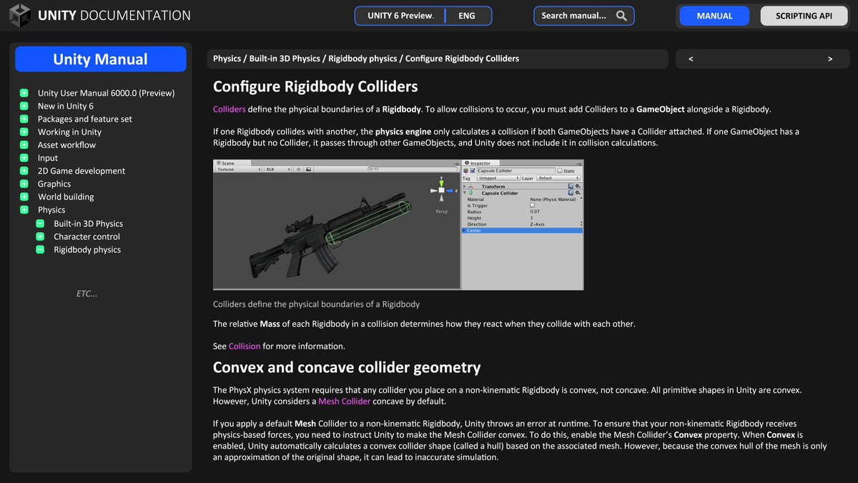The width and height of the screenshot is (858, 483).
Task: Click the orientation gizmo in the Scene view image
Action: [x=443, y=190]
